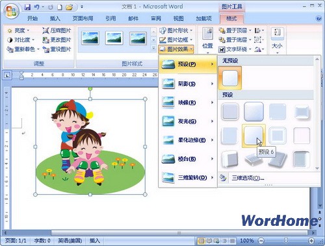Viewport: 325px width, 246px height.
Task: Apply the last preset in third row
Action: coord(302,159)
